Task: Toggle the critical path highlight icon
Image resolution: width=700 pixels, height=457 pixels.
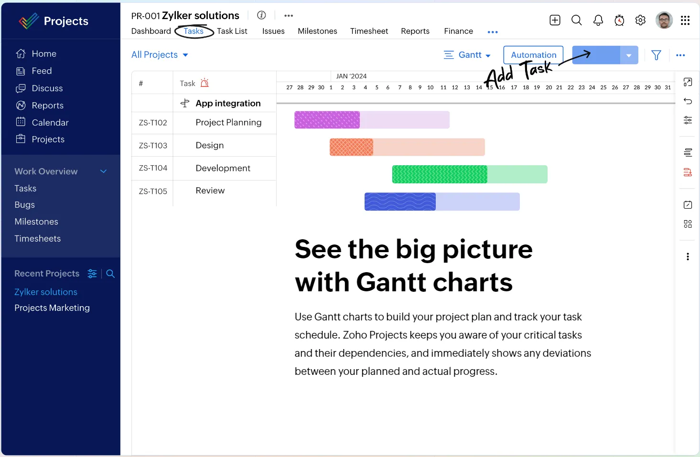Action: 688,172
